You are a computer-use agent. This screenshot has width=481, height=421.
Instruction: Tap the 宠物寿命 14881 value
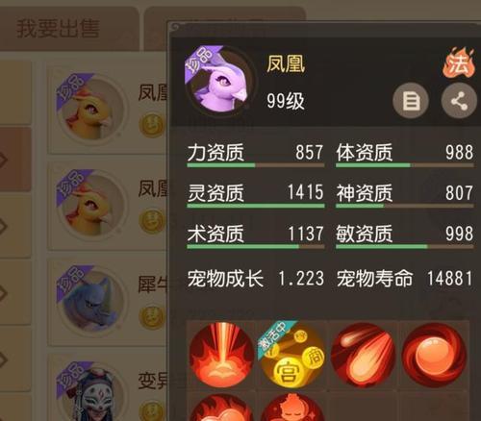(450, 279)
